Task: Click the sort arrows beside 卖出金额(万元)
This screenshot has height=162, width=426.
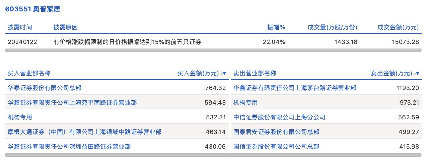Action: click(416, 73)
